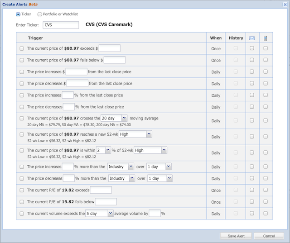This screenshot has height=243, width=290.
Task: Click the History column header
Action: pyautogui.click(x=236, y=38)
